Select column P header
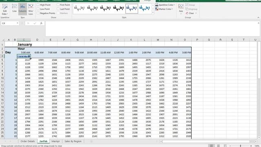 (x=197, y=40)
